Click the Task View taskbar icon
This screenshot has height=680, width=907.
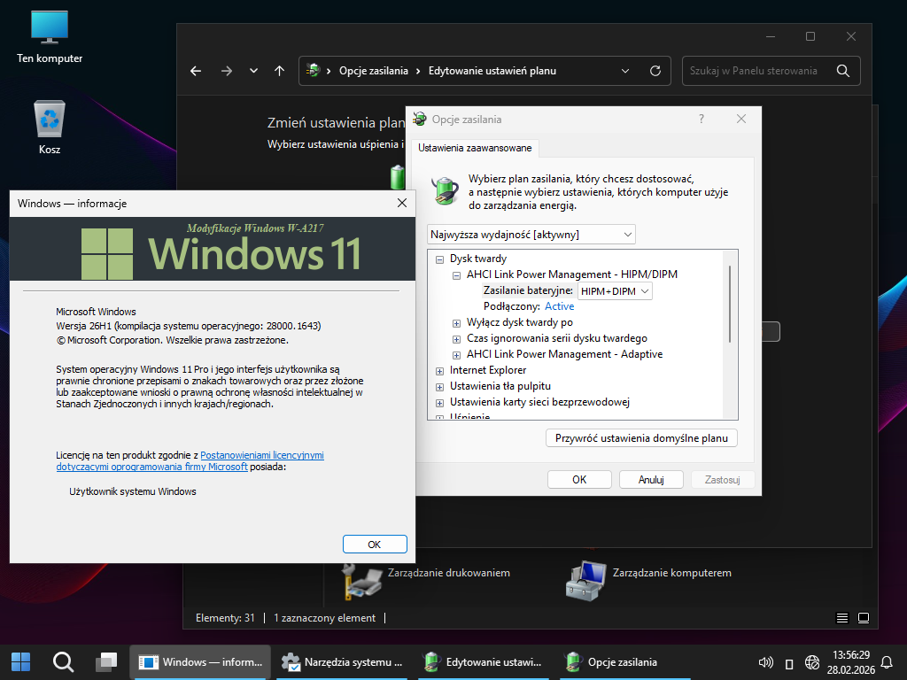106,661
